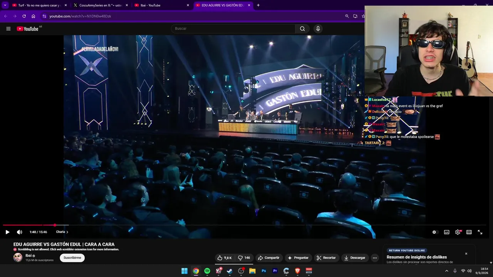Screen dimensions: 493x277
Task: Go back in browser history
Action: [x=5, y=16]
